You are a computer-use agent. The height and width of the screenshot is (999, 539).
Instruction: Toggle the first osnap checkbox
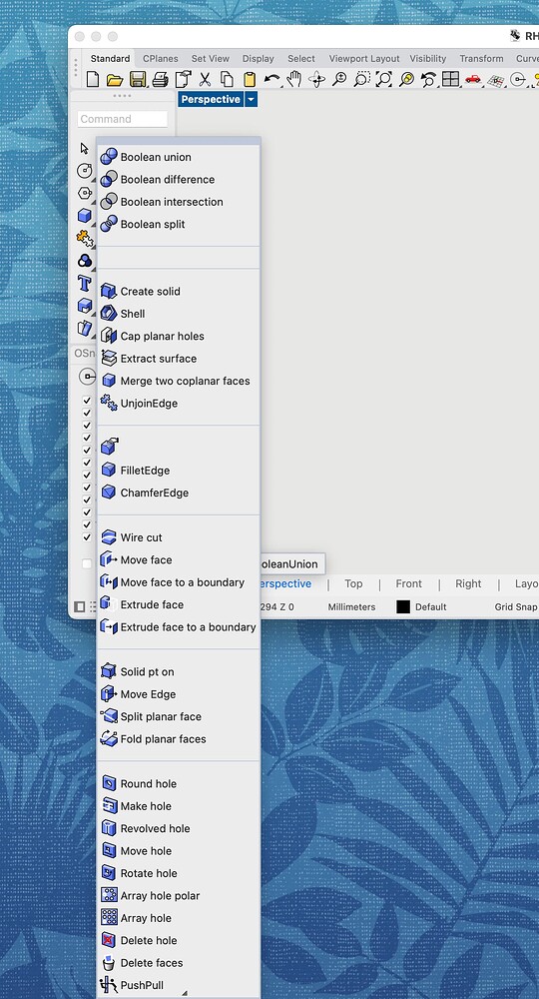pyautogui.click(x=87, y=401)
